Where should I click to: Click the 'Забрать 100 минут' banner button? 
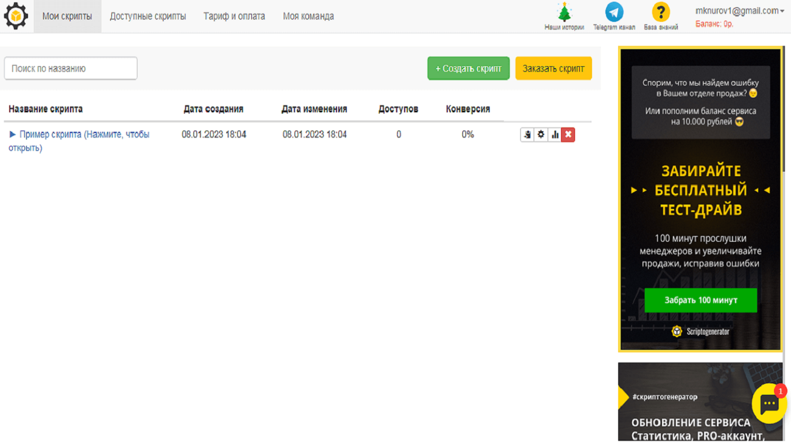click(x=700, y=300)
